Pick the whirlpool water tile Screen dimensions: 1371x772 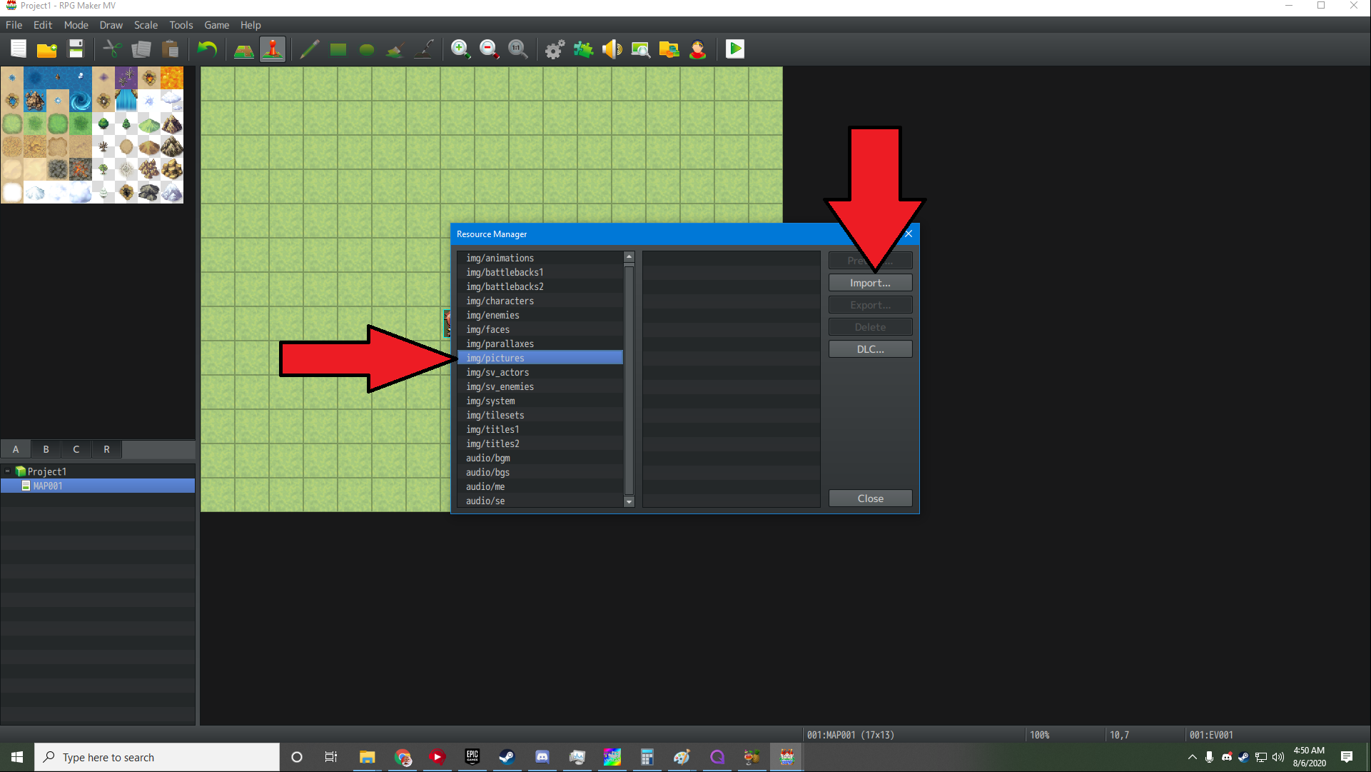(81, 101)
